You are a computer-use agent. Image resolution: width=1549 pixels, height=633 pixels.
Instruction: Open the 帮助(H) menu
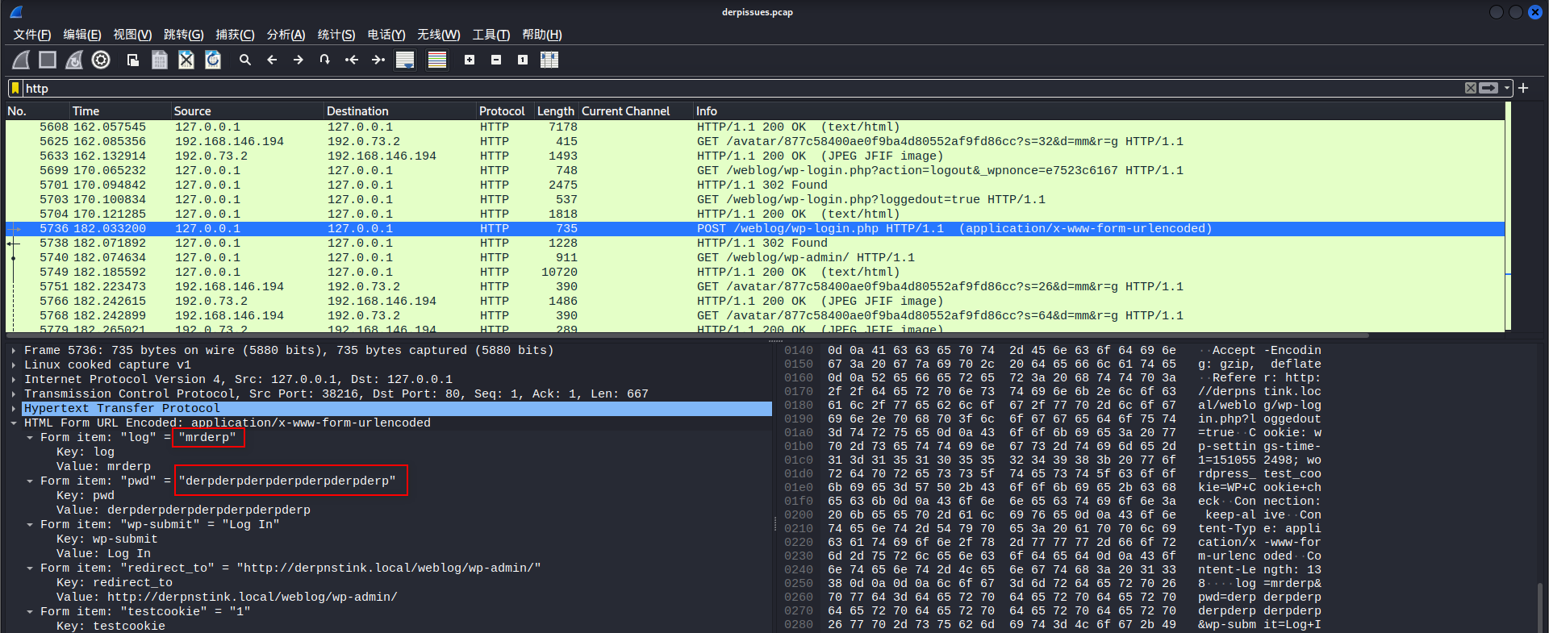(x=541, y=35)
